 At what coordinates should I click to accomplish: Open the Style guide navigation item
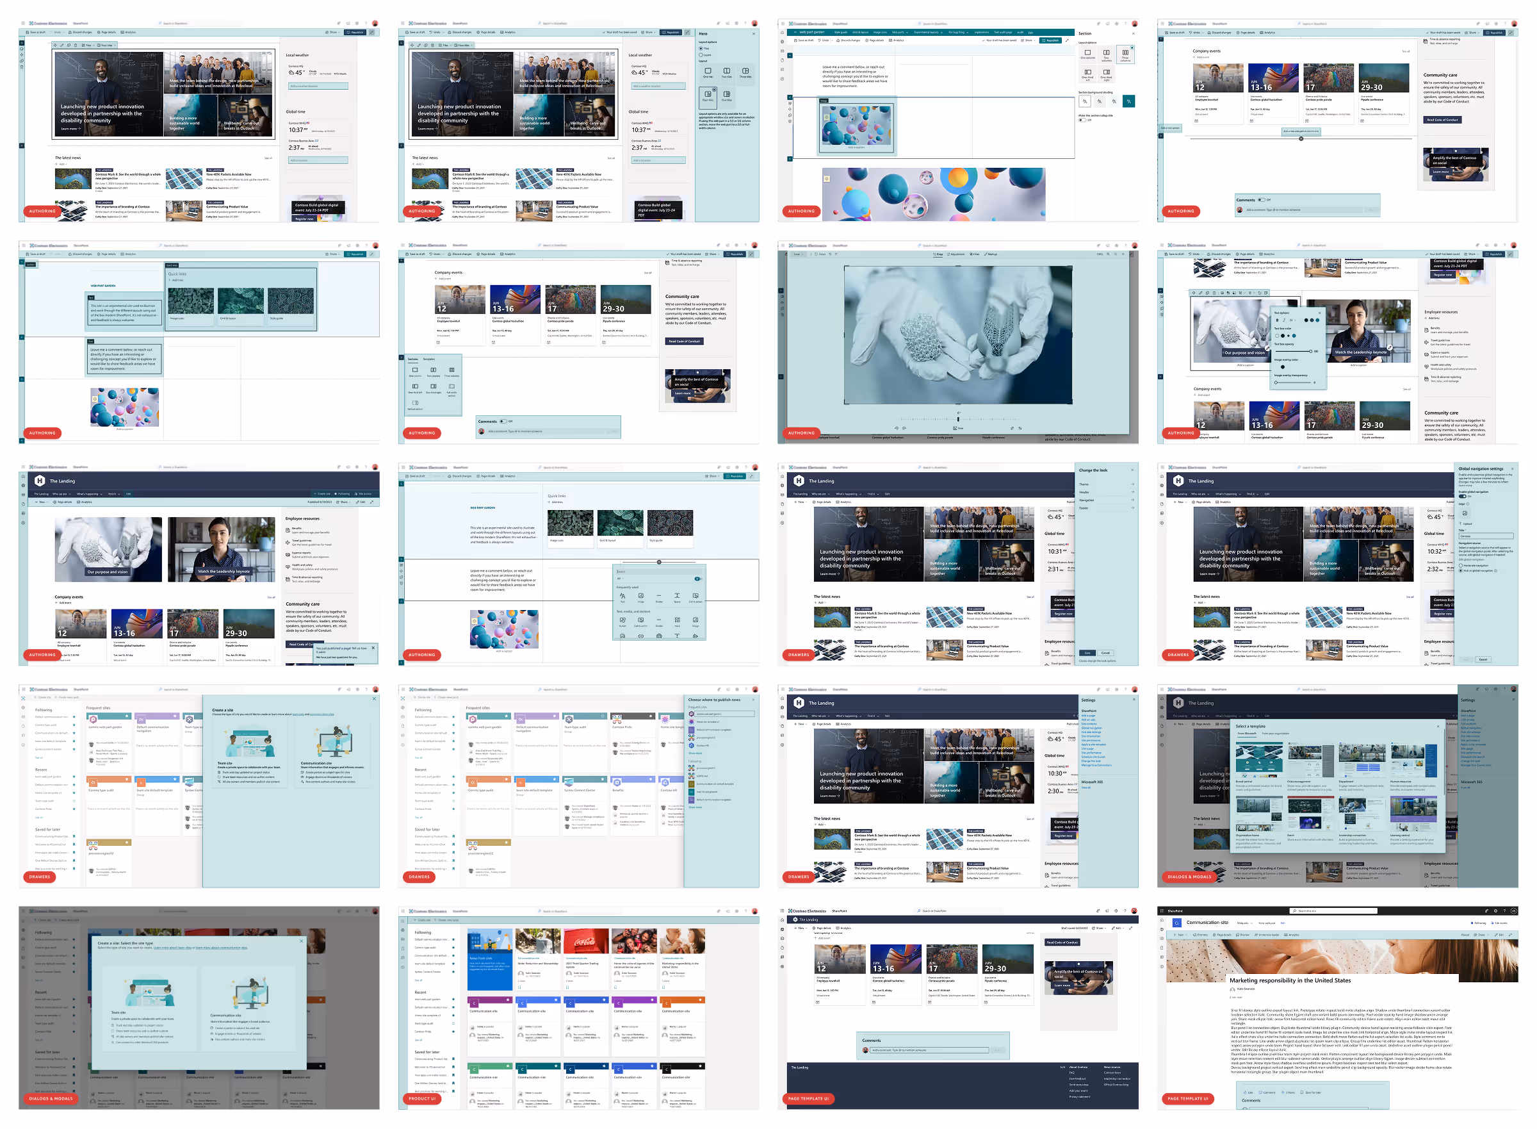pyautogui.click(x=841, y=33)
